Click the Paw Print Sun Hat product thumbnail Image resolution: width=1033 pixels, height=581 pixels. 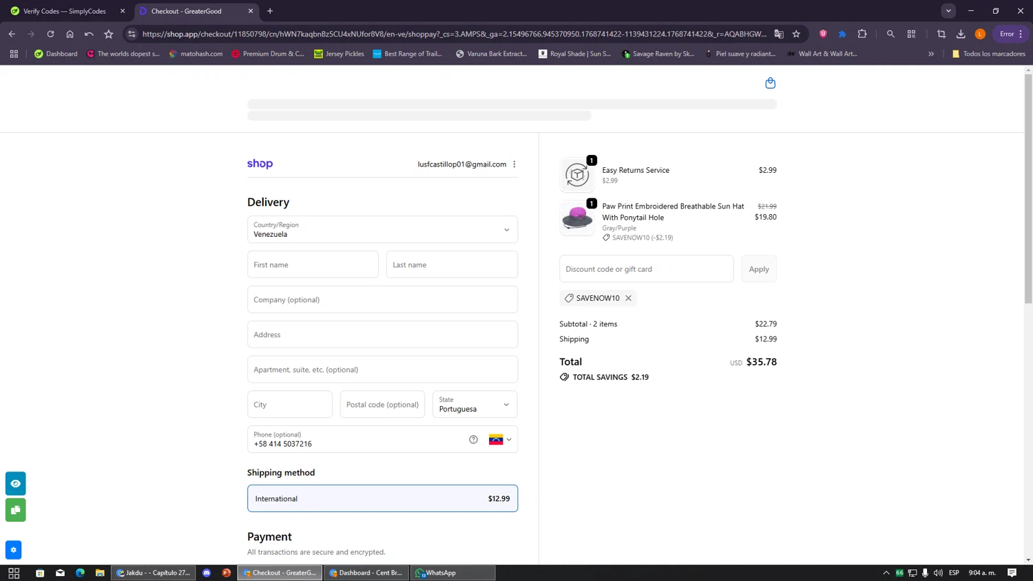pos(577,218)
